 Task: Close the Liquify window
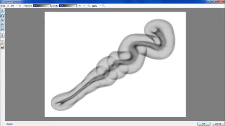tap(221, 1)
